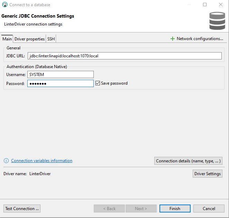This screenshot has height=218, width=229.
Task: Click the green plus Network configurations icon
Action: point(172,39)
